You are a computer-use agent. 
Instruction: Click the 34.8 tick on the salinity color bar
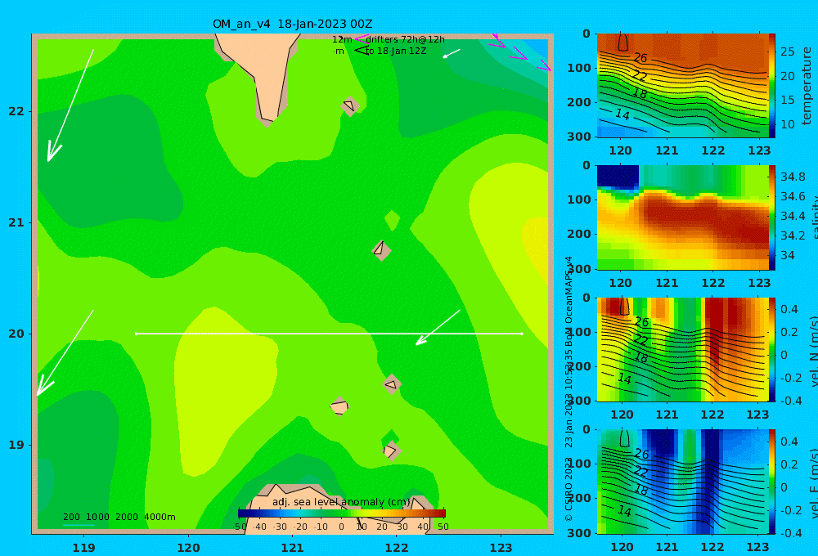[793, 177]
